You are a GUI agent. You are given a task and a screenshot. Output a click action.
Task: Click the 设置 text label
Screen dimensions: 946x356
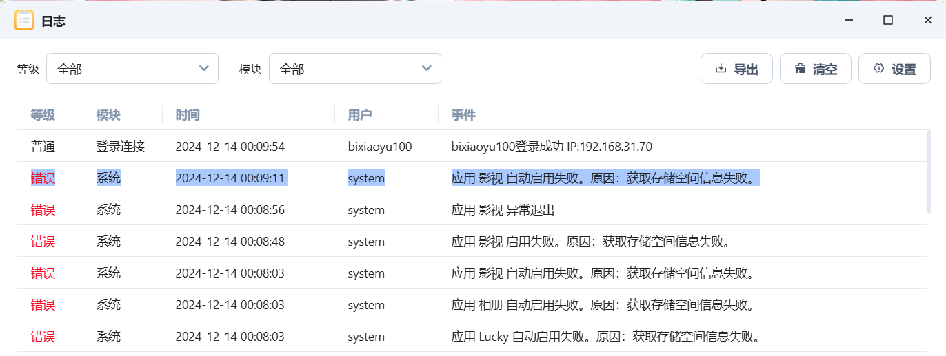point(904,70)
